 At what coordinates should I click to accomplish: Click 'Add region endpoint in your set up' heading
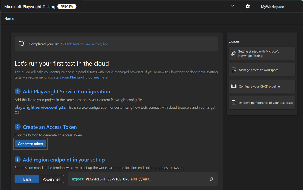coord(64,160)
